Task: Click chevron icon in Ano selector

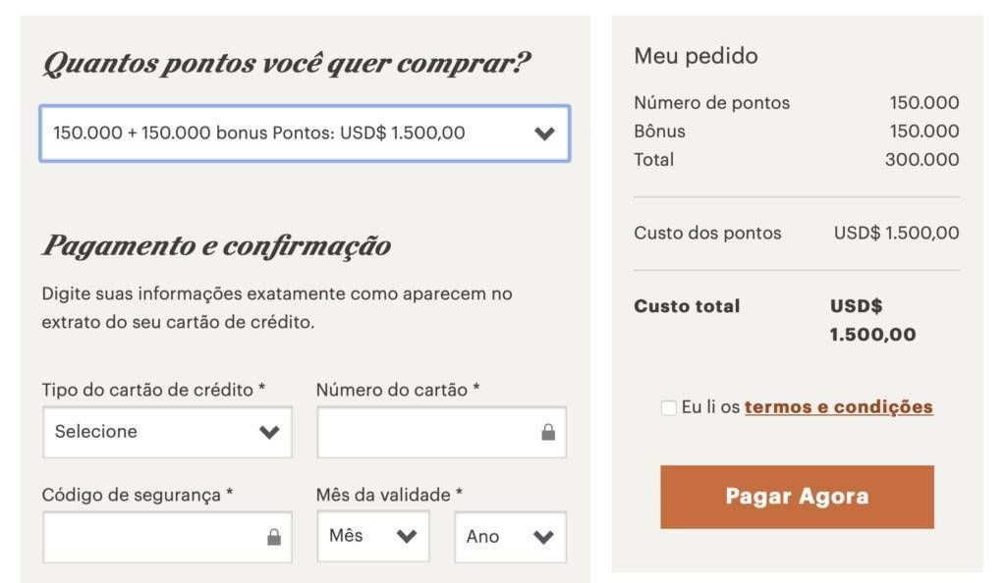Action: tap(542, 537)
